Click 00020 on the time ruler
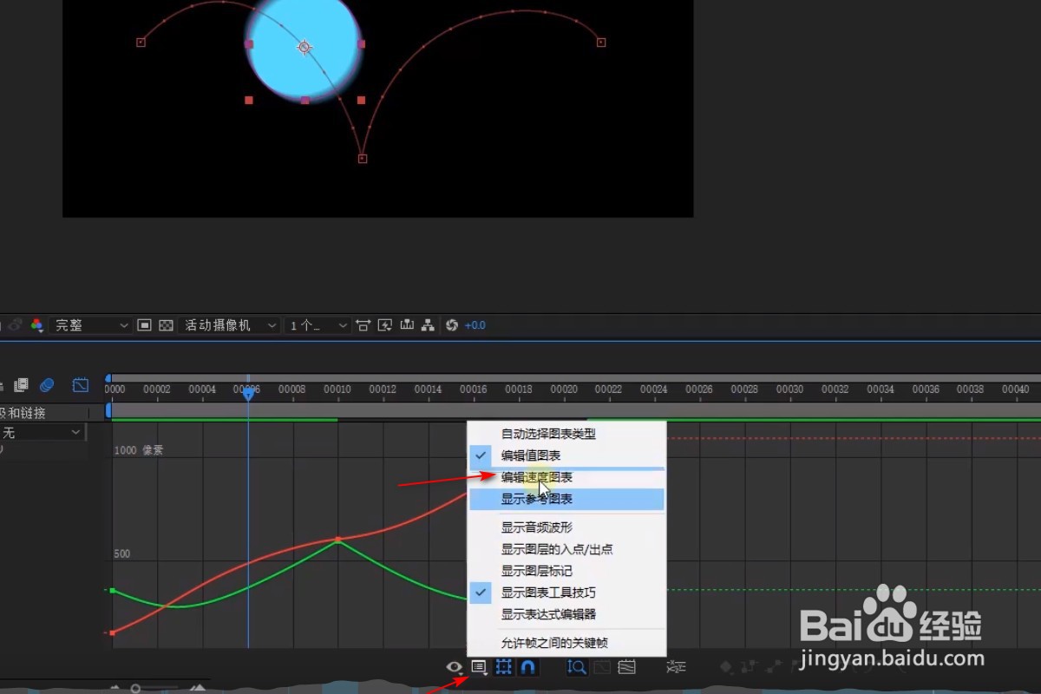The width and height of the screenshot is (1041, 694). (564, 390)
